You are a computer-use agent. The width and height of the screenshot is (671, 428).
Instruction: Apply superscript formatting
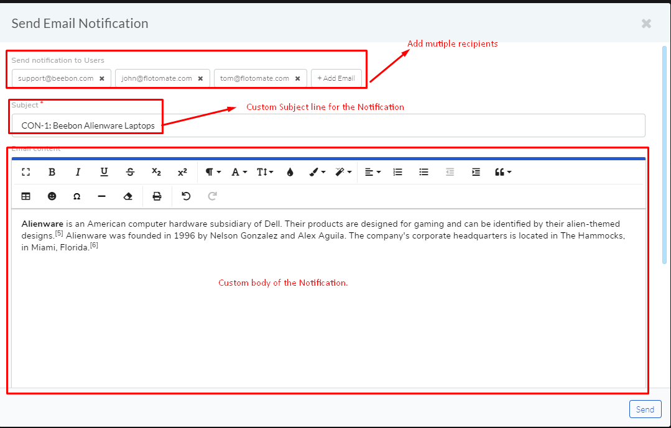coord(182,172)
